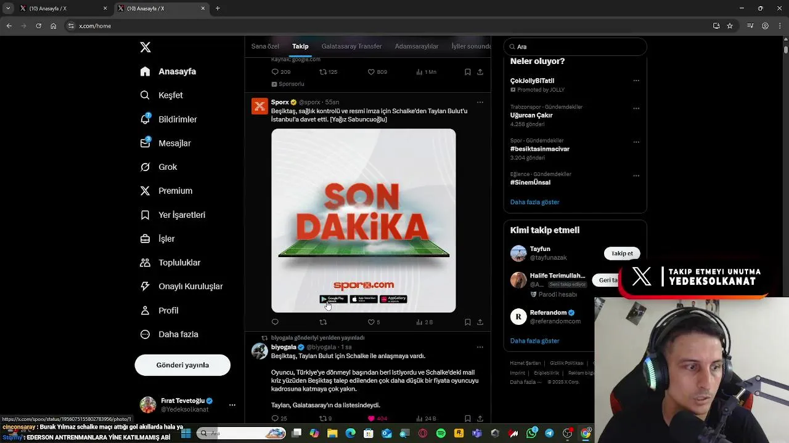The image size is (789, 443).
Task: Click Gönderi yayınla button
Action: [x=182, y=365]
